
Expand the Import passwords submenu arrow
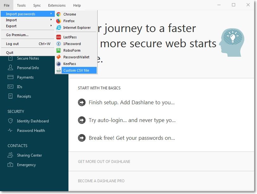point(51,14)
